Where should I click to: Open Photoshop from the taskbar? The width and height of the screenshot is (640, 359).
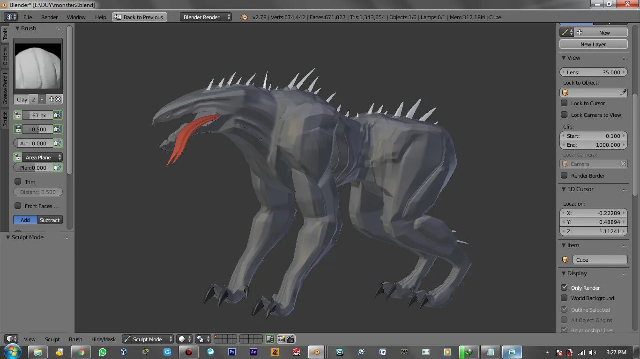point(232,352)
